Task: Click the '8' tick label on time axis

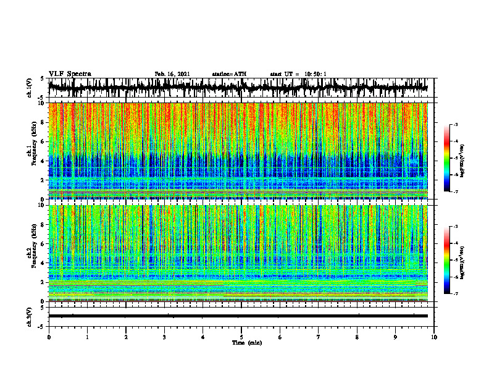Action: point(357,337)
